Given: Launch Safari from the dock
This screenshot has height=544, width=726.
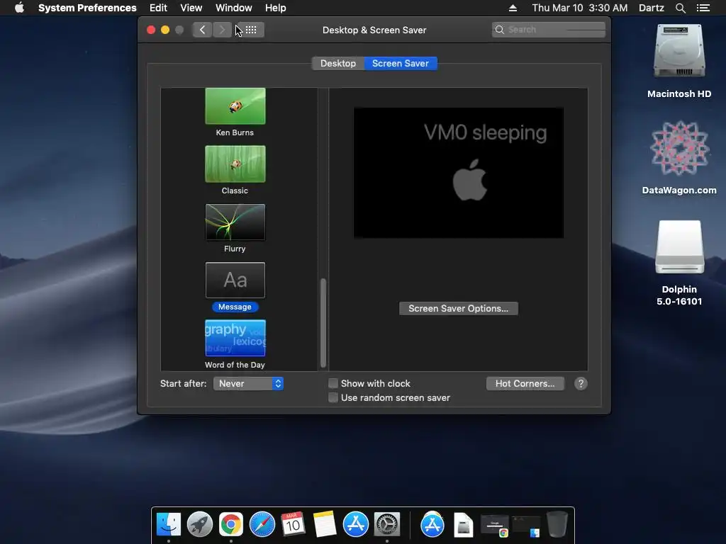Looking at the screenshot, I should 262,525.
